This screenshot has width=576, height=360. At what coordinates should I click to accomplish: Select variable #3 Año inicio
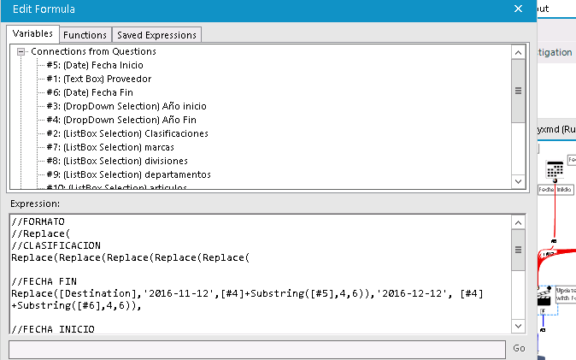point(126,106)
